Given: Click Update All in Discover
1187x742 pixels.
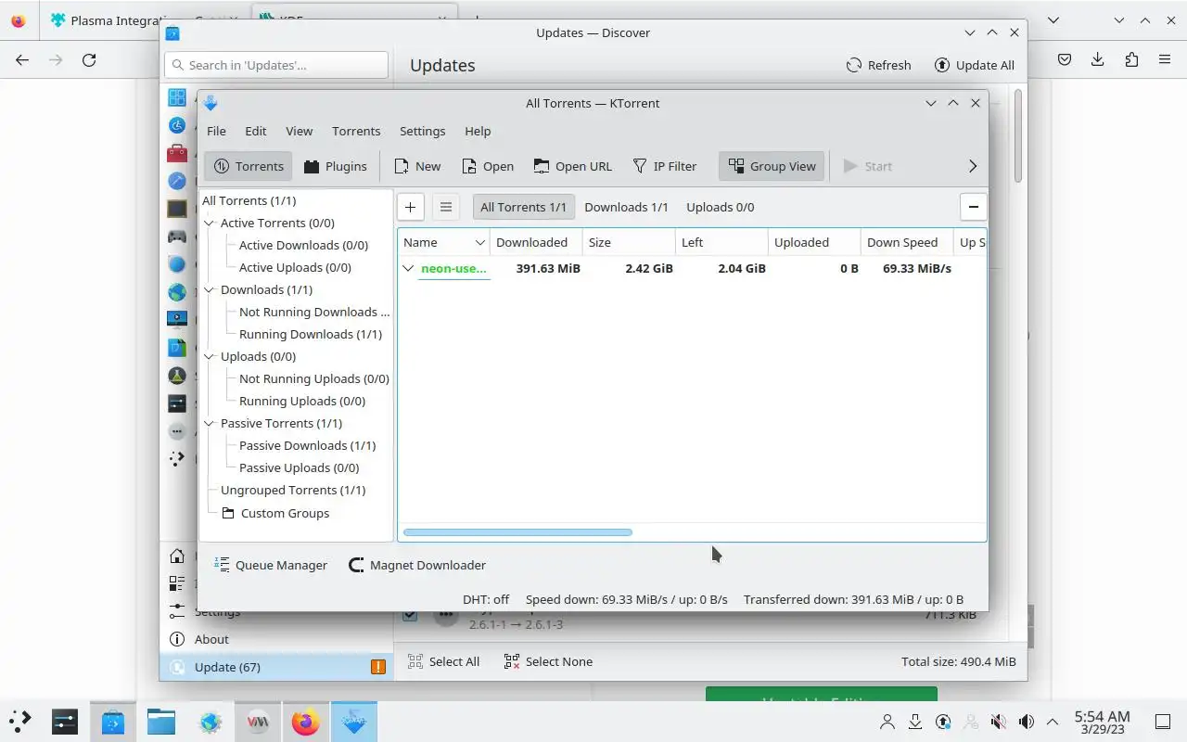Looking at the screenshot, I should [974, 65].
